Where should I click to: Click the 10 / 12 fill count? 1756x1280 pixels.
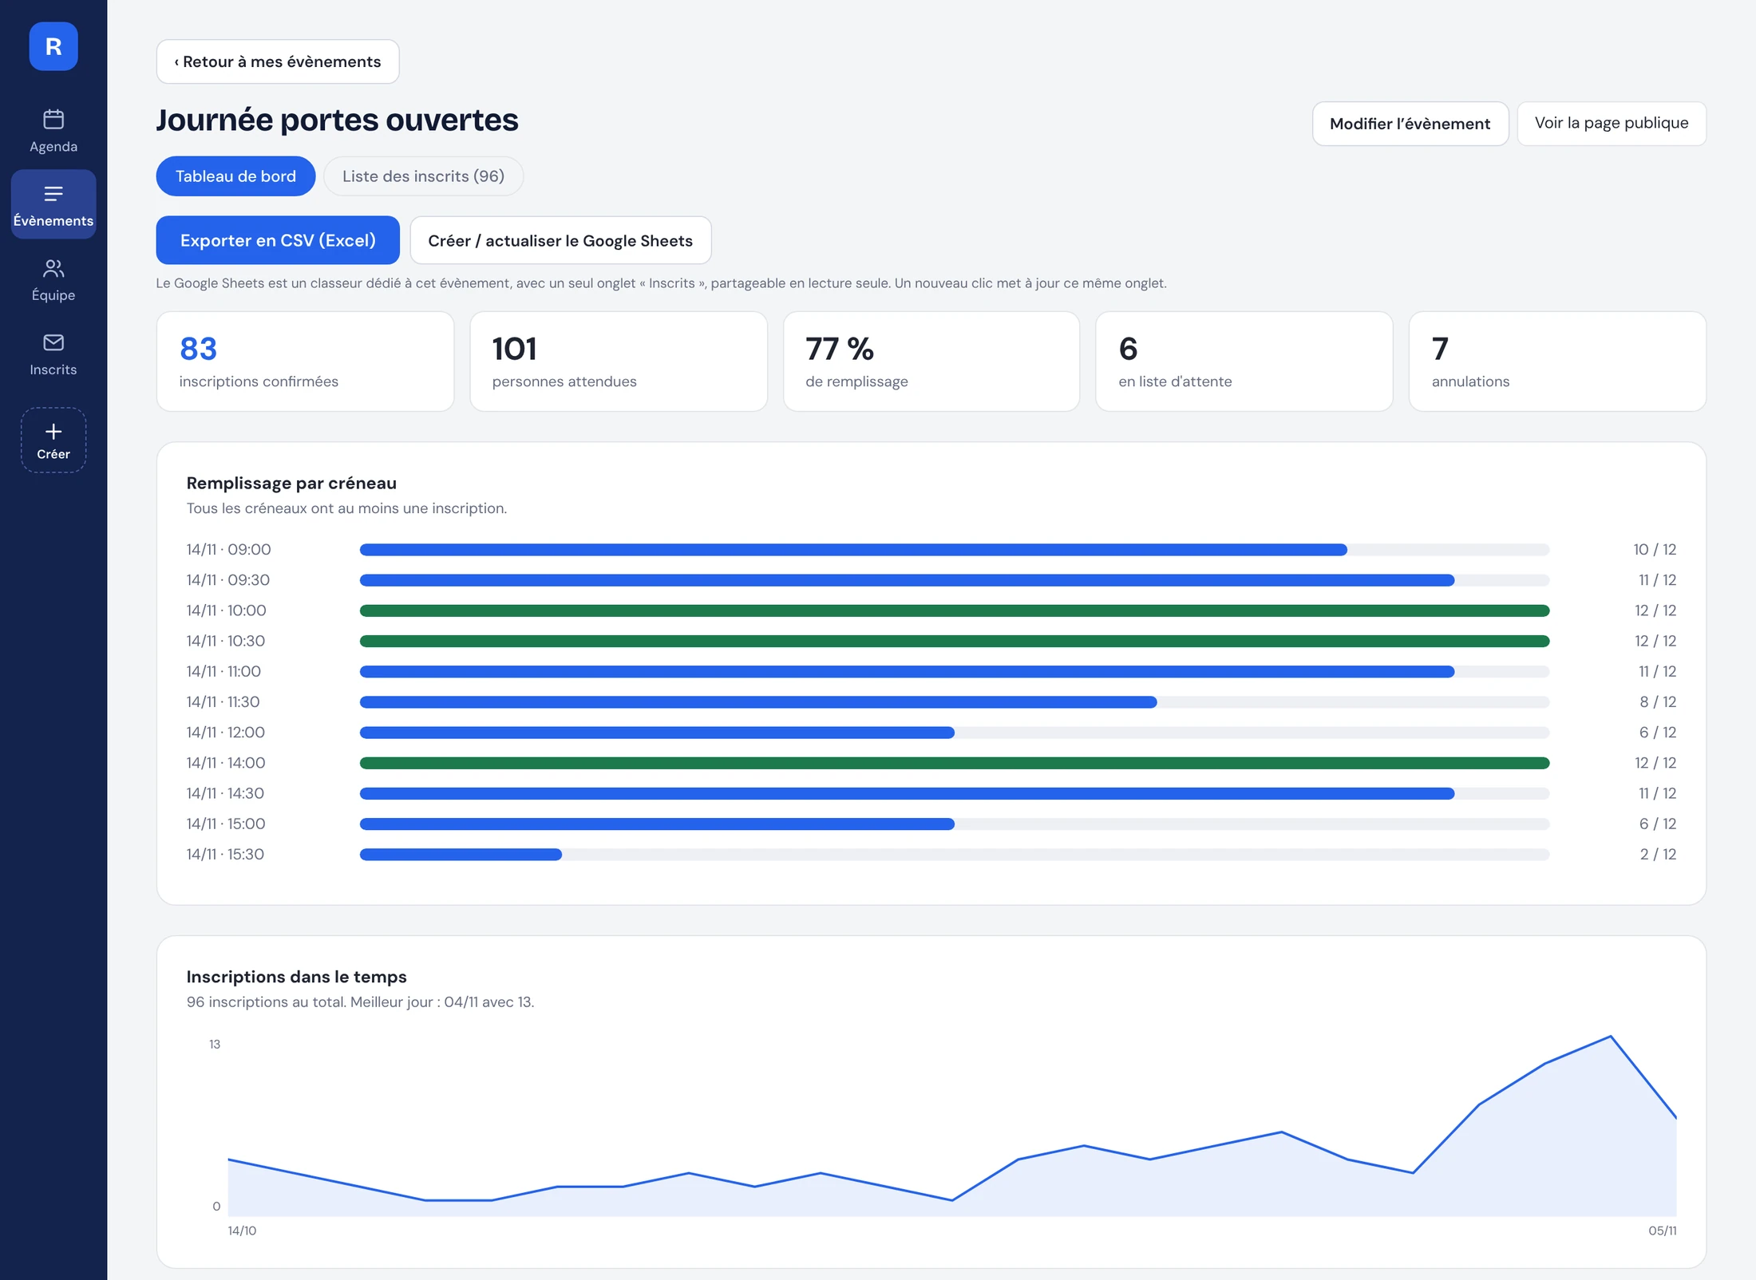[1655, 550]
